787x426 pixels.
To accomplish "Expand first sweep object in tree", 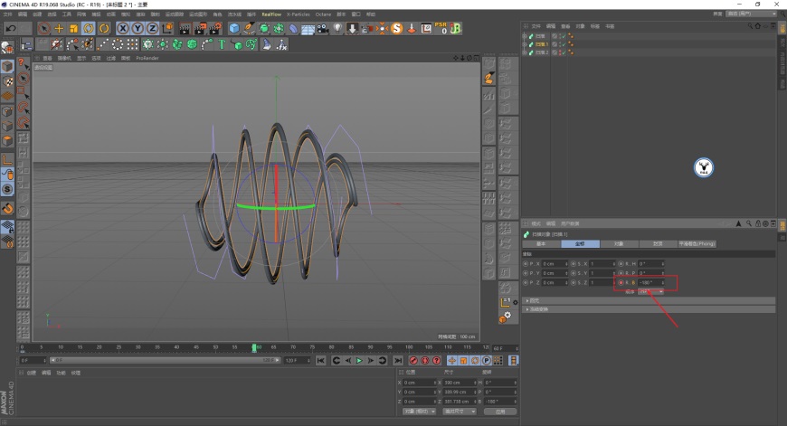I will 525,36.
